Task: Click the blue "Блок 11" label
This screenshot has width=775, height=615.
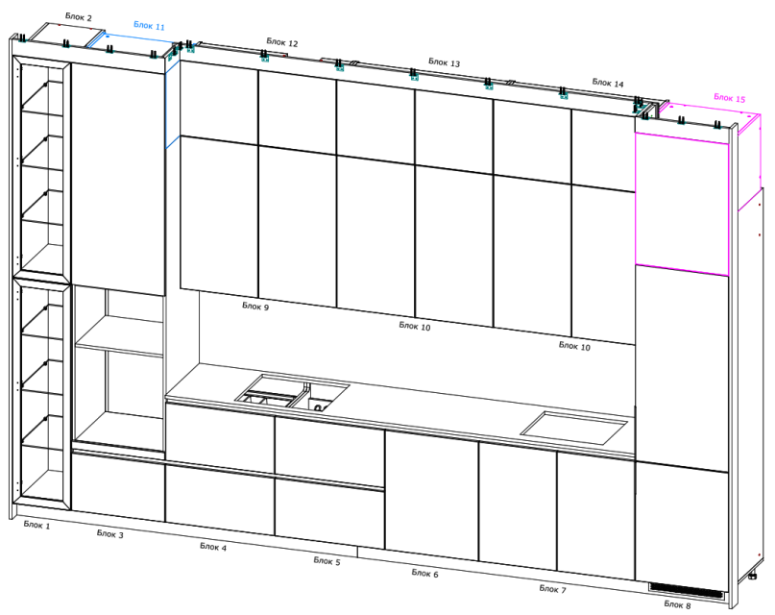Action: (149, 27)
